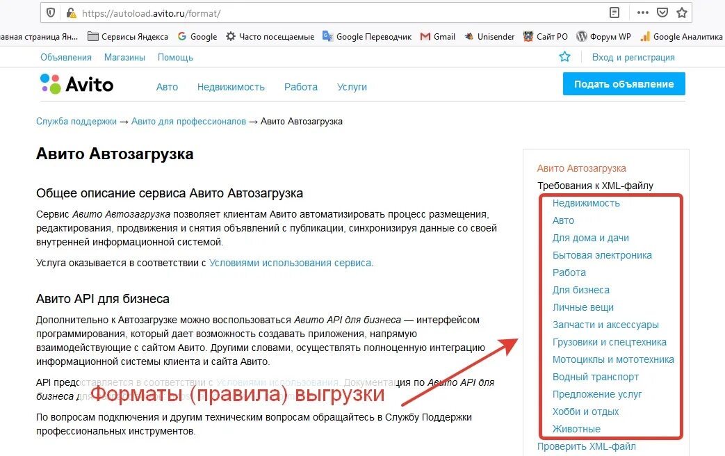Screen dimensions: 725x456
Task: Open sidebar Авто XML format
Action: pyautogui.click(x=563, y=220)
